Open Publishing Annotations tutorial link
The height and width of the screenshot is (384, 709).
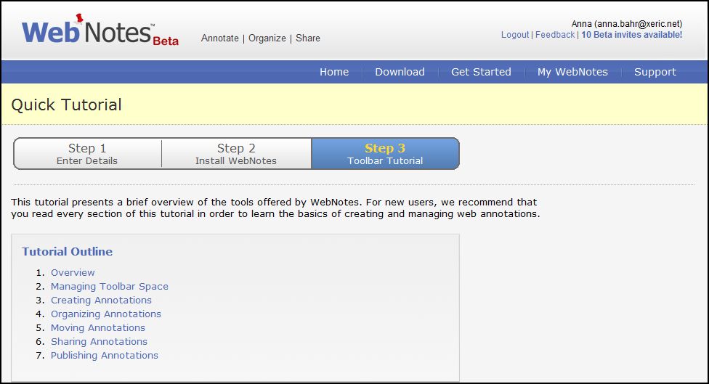tap(105, 356)
